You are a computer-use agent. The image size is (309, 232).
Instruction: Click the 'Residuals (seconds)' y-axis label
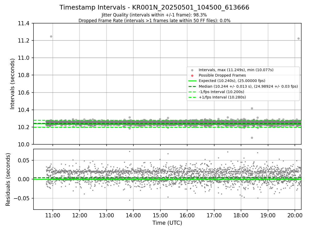[8, 179]
